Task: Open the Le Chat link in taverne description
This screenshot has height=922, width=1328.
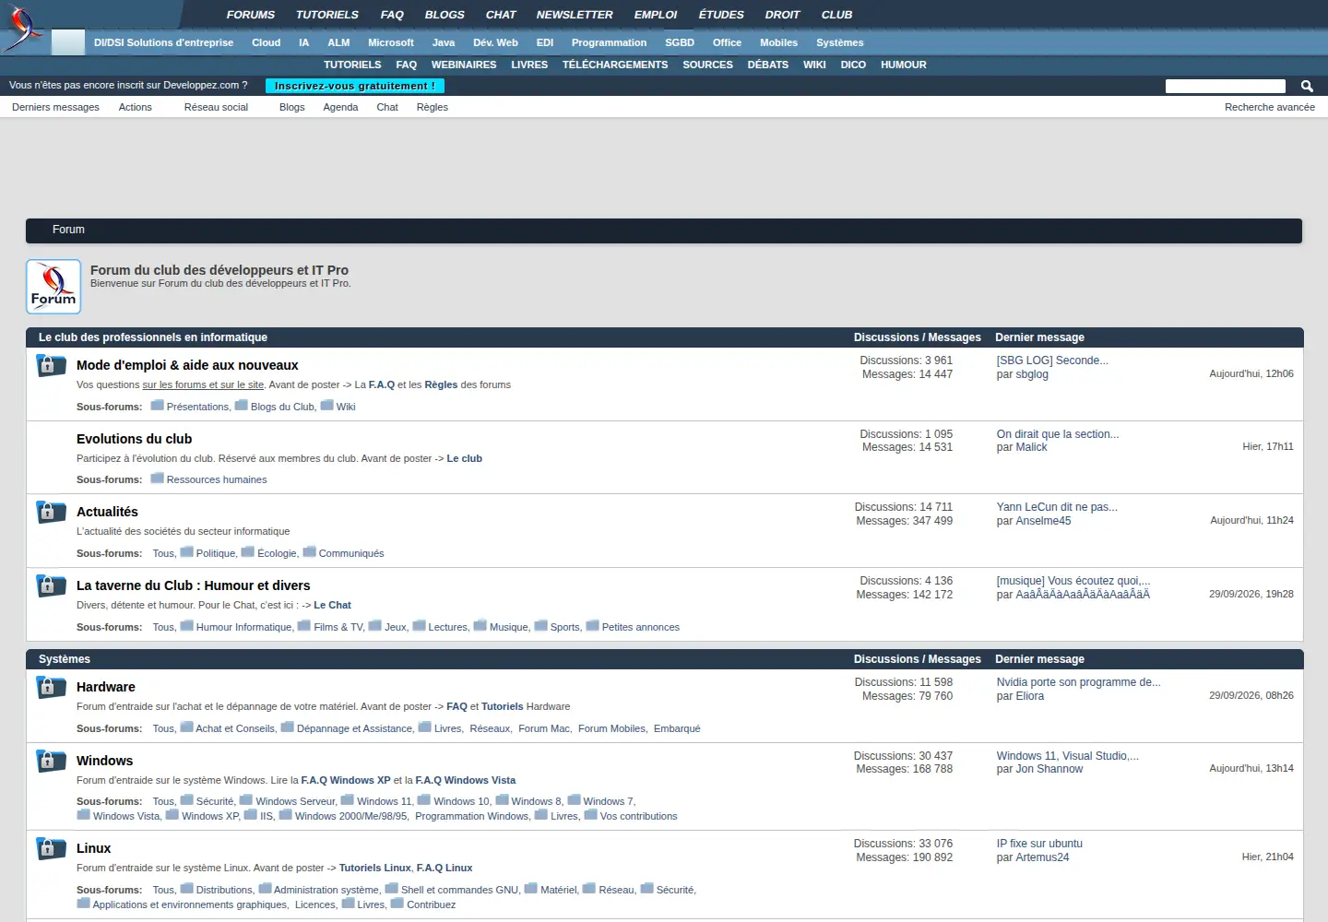Action: (332, 605)
